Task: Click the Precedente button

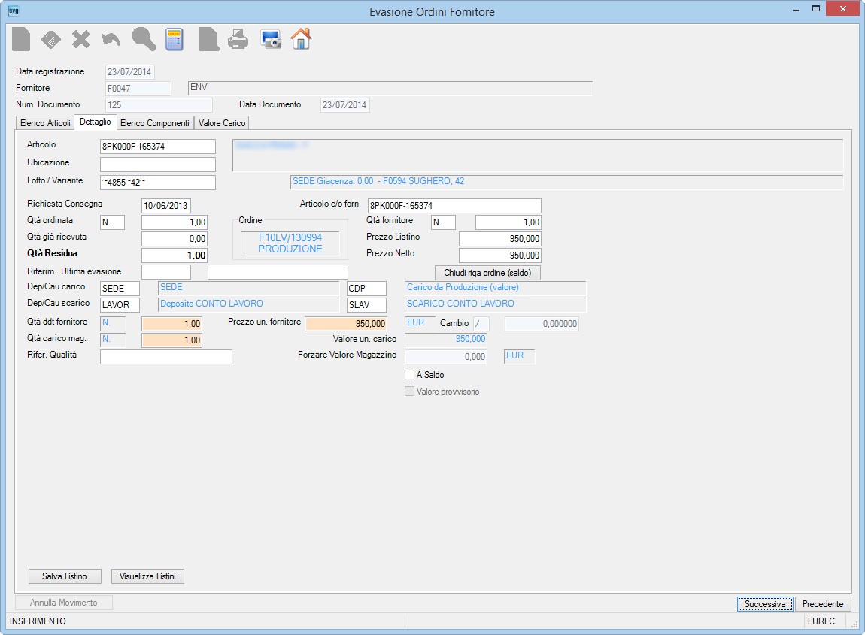Action: pos(823,604)
